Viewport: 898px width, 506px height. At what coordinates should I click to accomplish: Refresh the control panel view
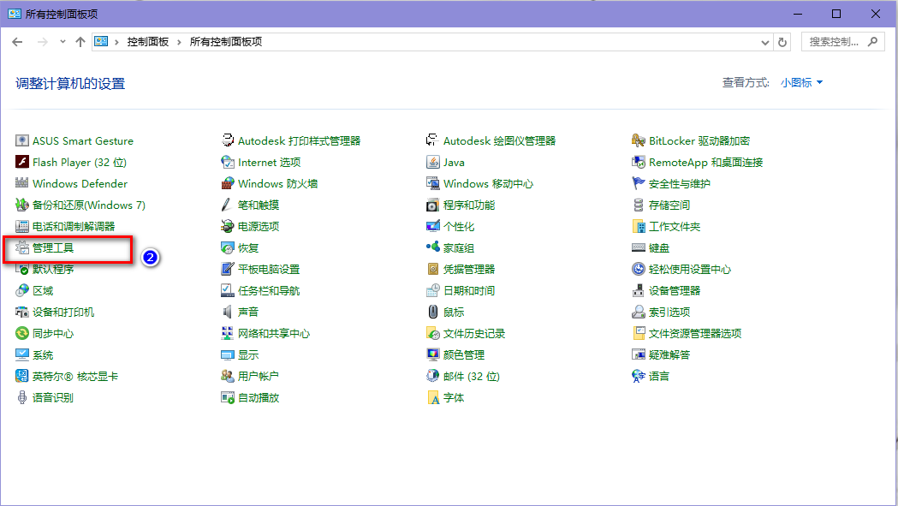(782, 42)
